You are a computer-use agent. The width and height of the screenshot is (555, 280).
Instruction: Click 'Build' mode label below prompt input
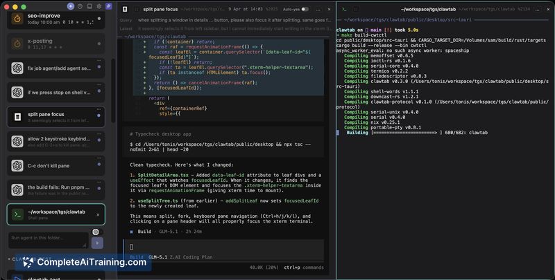[x=137, y=257]
